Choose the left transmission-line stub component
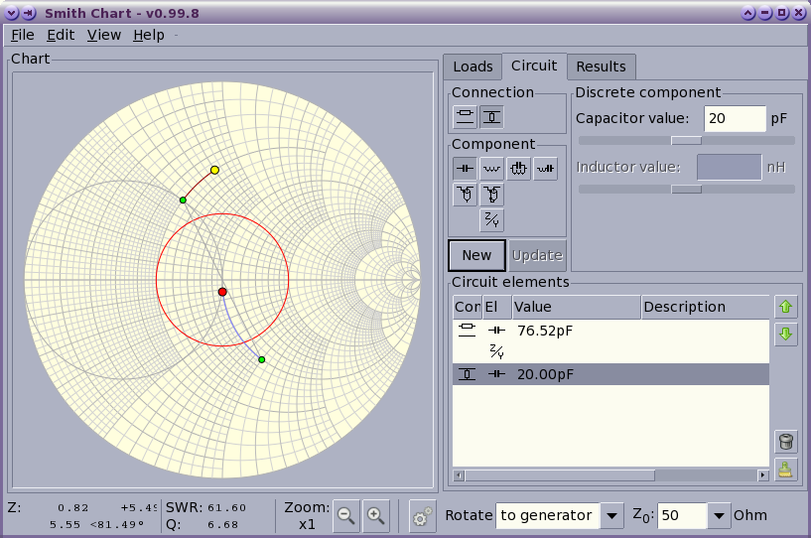This screenshot has width=811, height=538. 465,195
